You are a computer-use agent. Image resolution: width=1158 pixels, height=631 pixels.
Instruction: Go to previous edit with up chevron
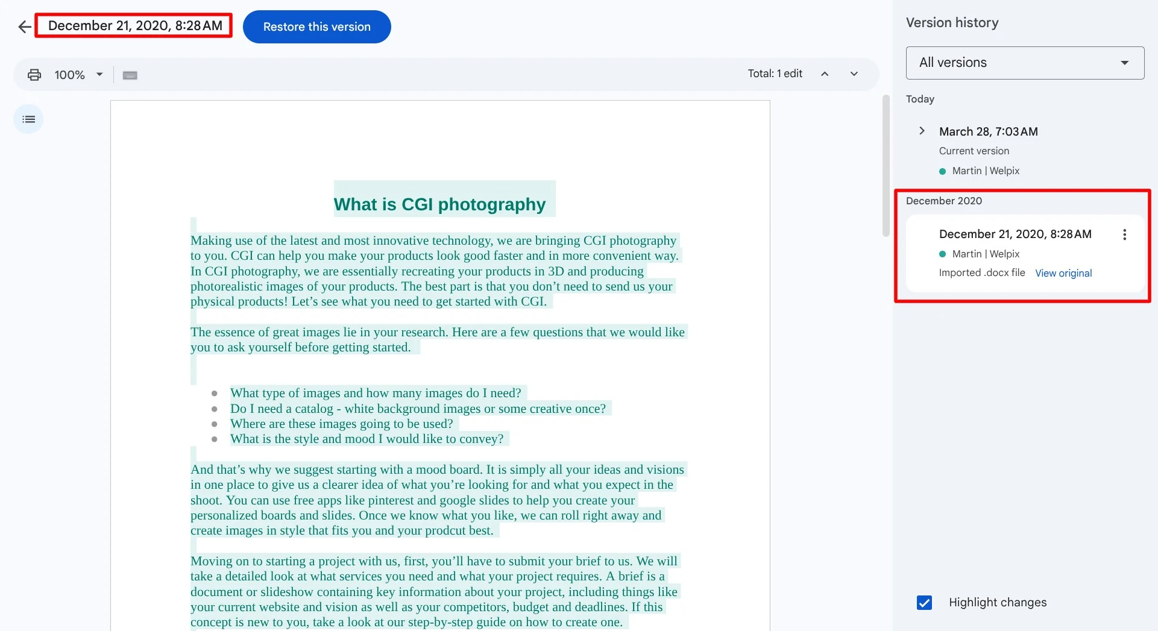pyautogui.click(x=825, y=74)
